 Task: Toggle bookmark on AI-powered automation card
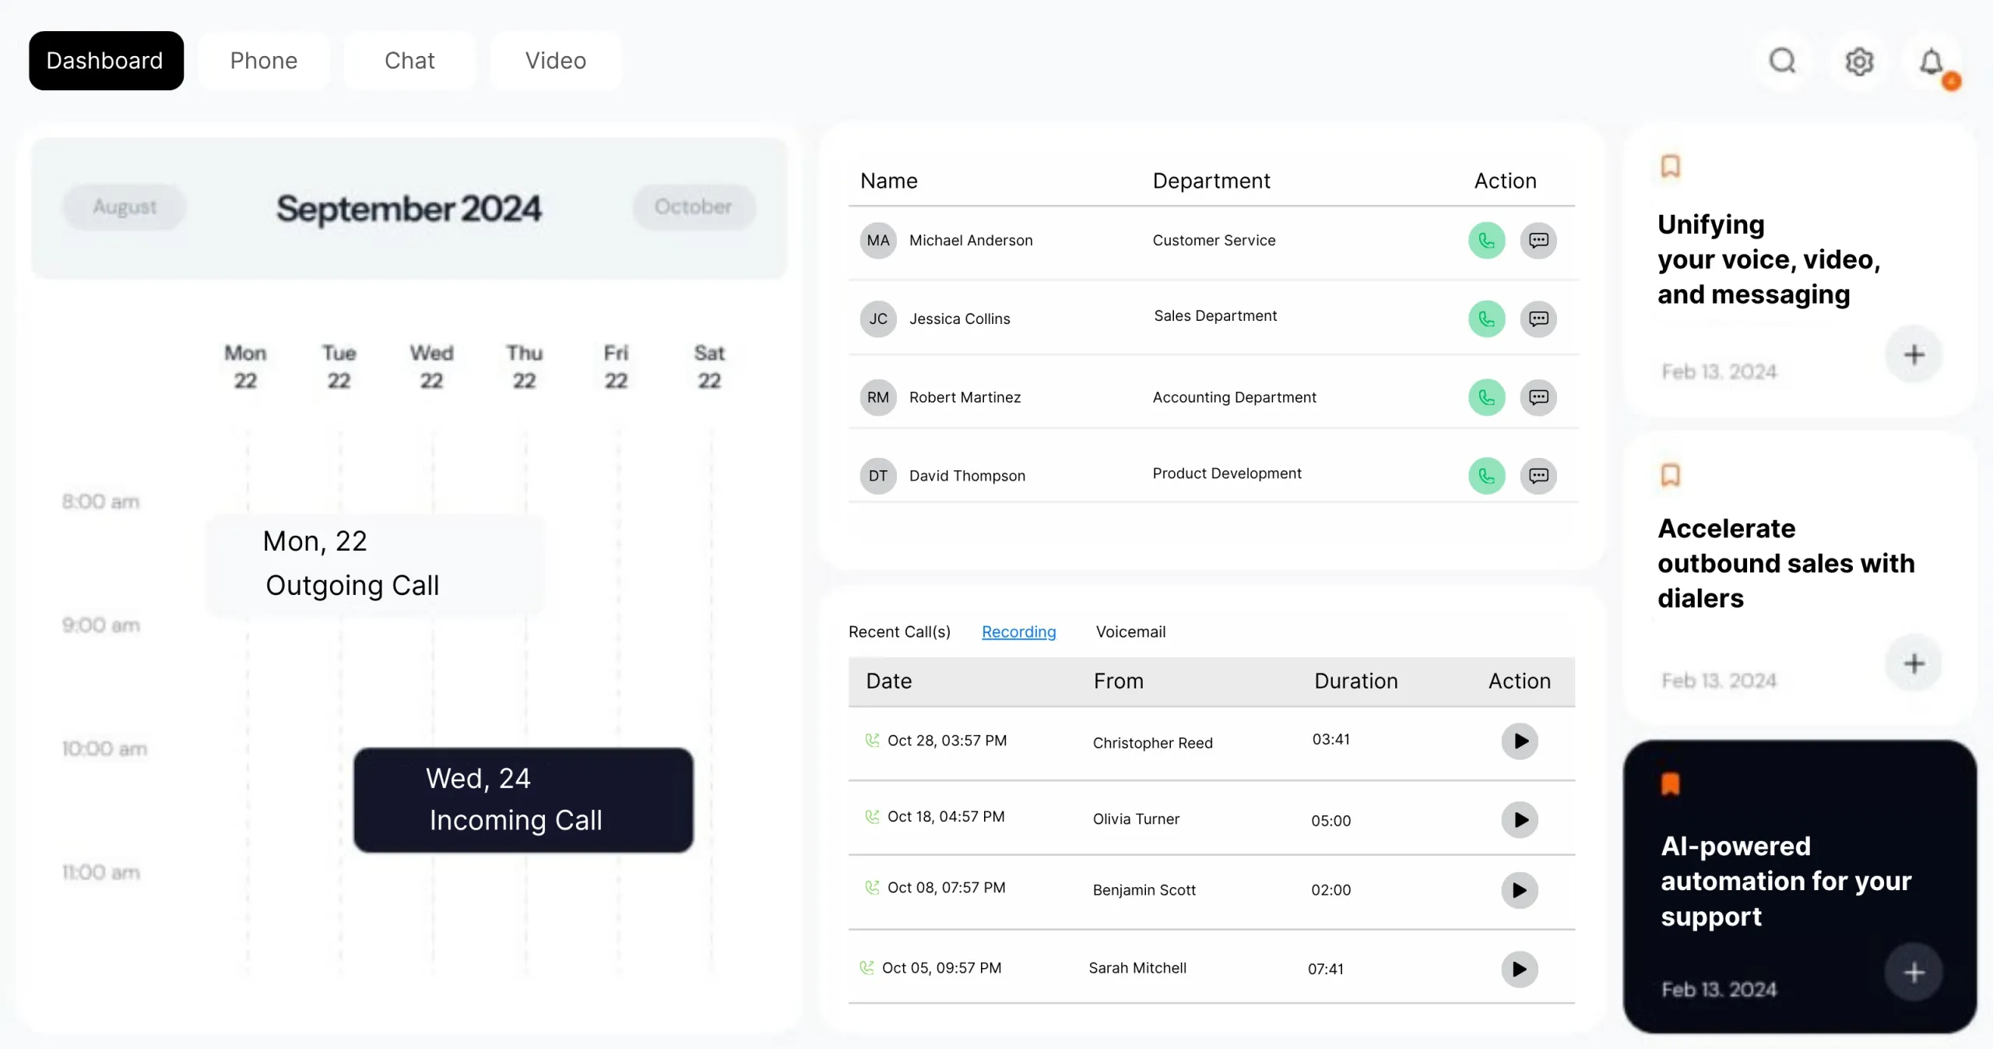[x=1671, y=784]
